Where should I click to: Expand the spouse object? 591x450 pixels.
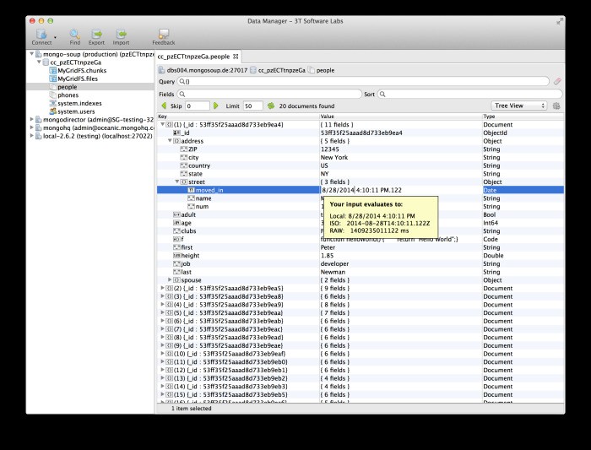[170, 279]
